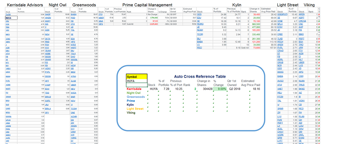The height and width of the screenshot is (144, 351).
Task: Click the JPM link under Viking
Action: [301, 48]
